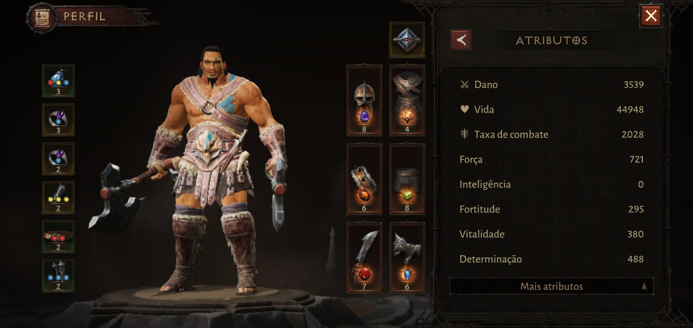Select the first ring slot rank 3

click(x=58, y=120)
